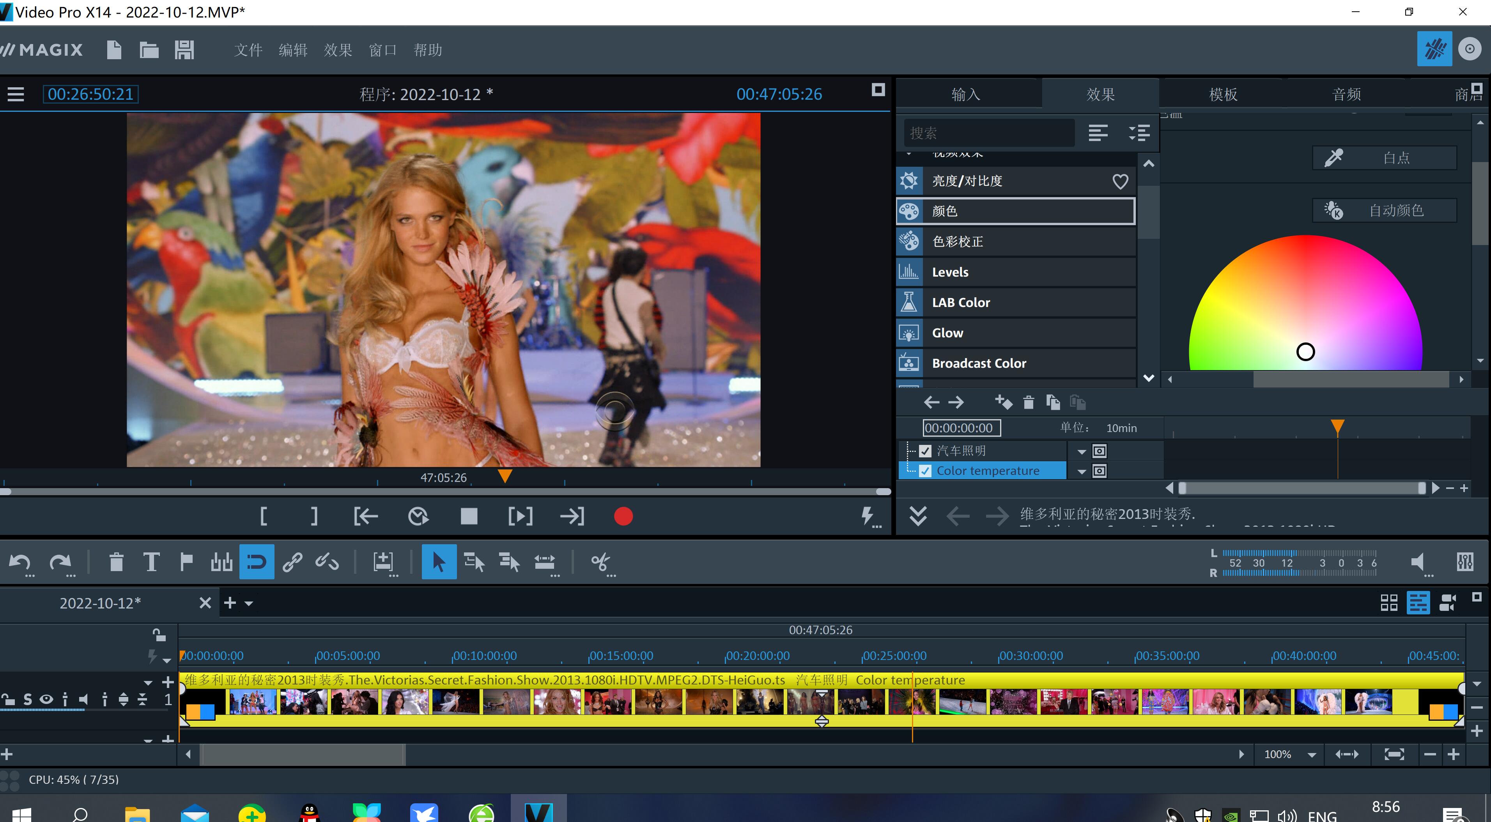Select the Glow effect
Viewport: 1491px width, 822px height.
pos(1015,333)
